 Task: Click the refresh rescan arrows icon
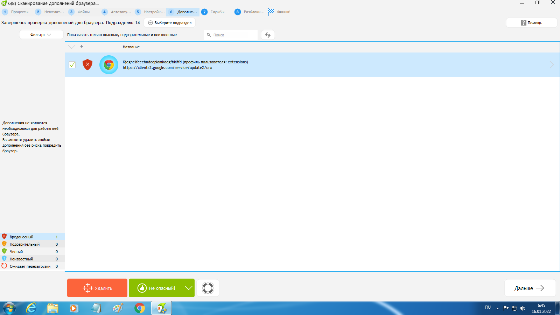click(268, 35)
